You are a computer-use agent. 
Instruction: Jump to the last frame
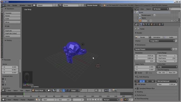101,99
